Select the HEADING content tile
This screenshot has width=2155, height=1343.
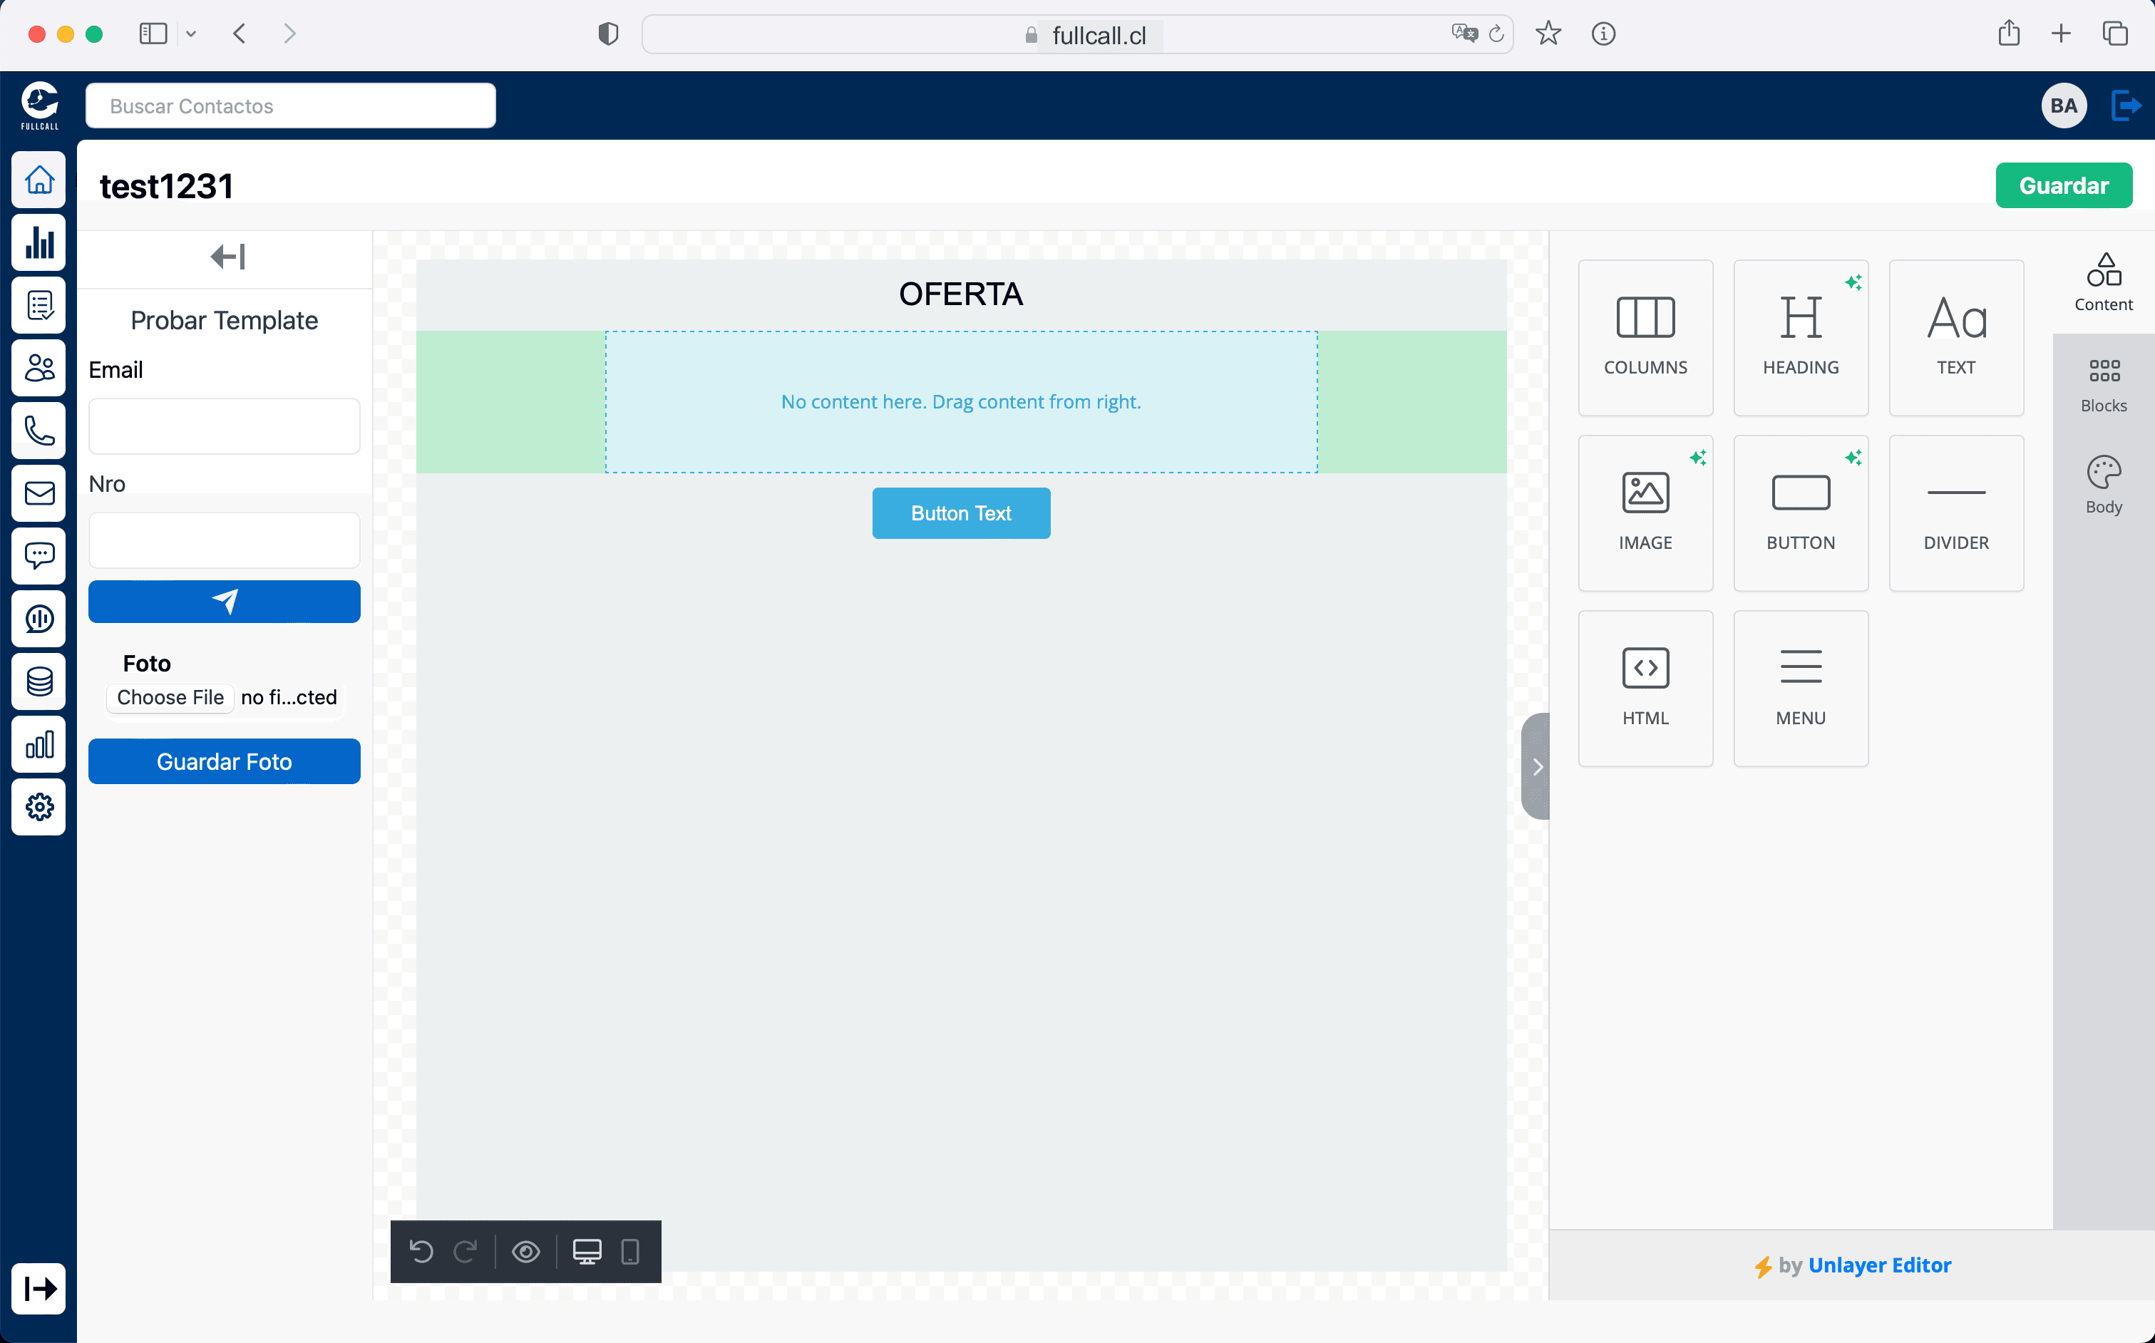click(x=1800, y=336)
